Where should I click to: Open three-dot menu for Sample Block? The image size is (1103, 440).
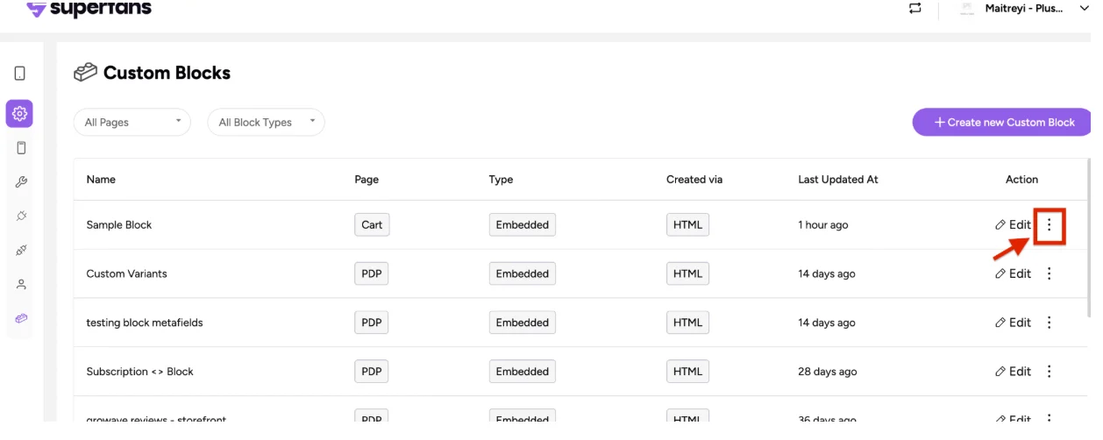1049,225
